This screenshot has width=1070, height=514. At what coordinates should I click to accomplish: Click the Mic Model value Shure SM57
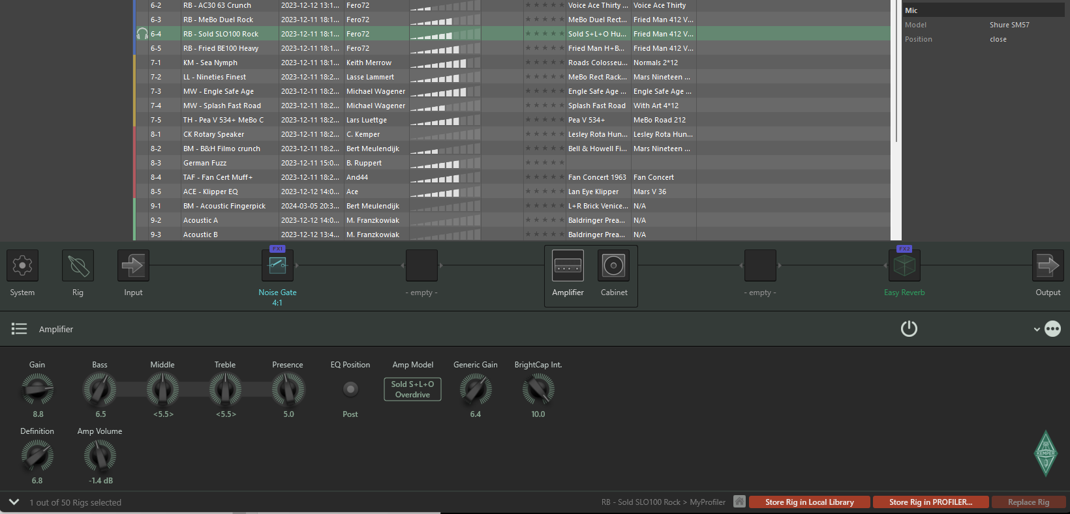pos(1009,25)
